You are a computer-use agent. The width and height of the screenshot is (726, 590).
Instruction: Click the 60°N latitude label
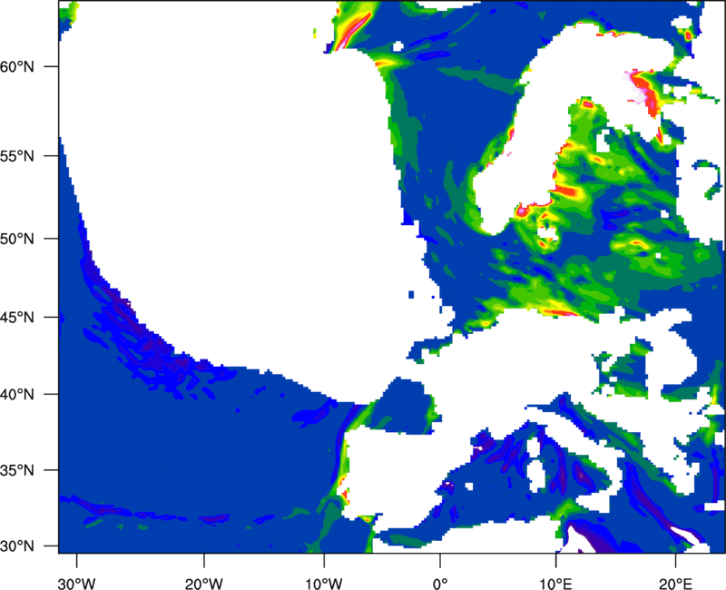pyautogui.click(x=17, y=66)
